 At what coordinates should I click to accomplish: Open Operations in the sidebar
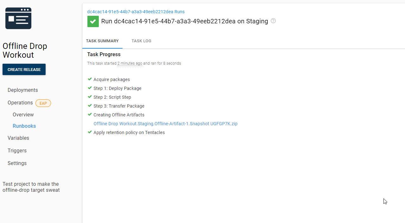click(20, 103)
